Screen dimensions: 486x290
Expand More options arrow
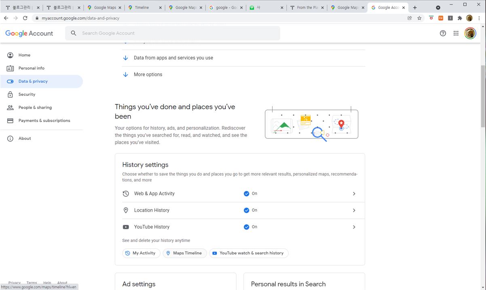coord(125,74)
